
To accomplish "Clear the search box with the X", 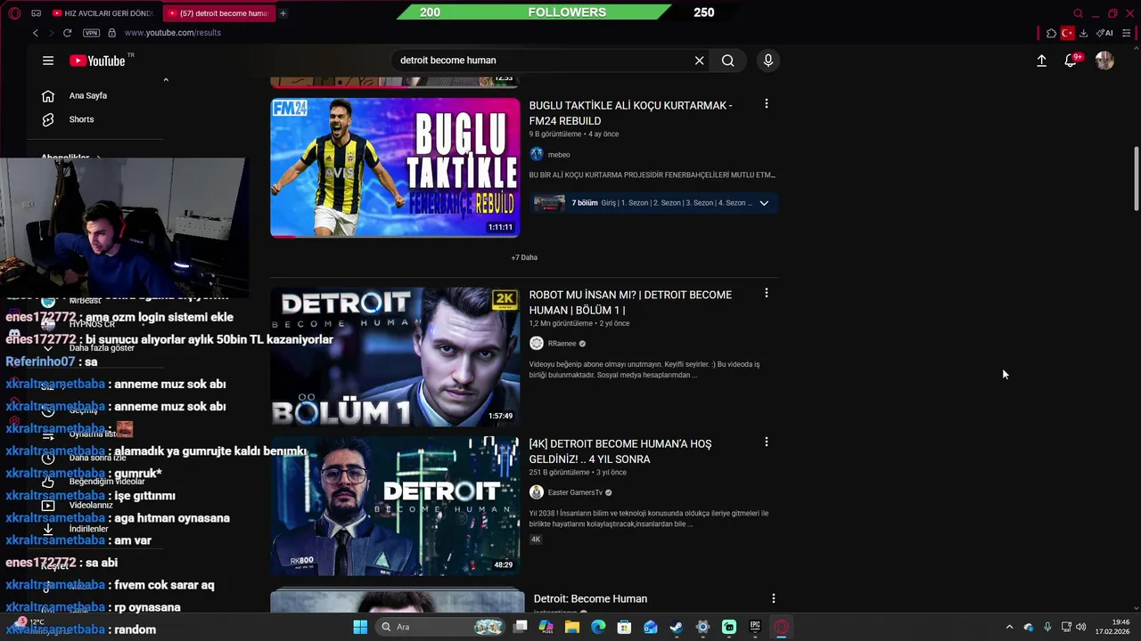I will (x=700, y=61).
